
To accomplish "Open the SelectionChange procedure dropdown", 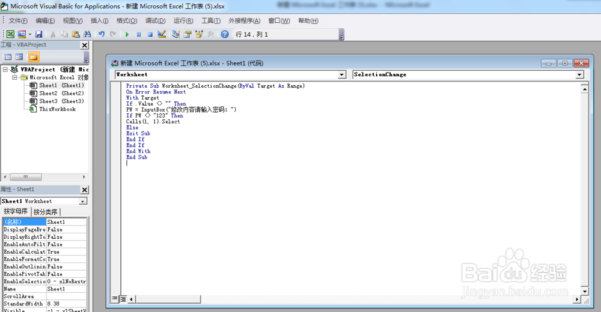I will point(579,75).
